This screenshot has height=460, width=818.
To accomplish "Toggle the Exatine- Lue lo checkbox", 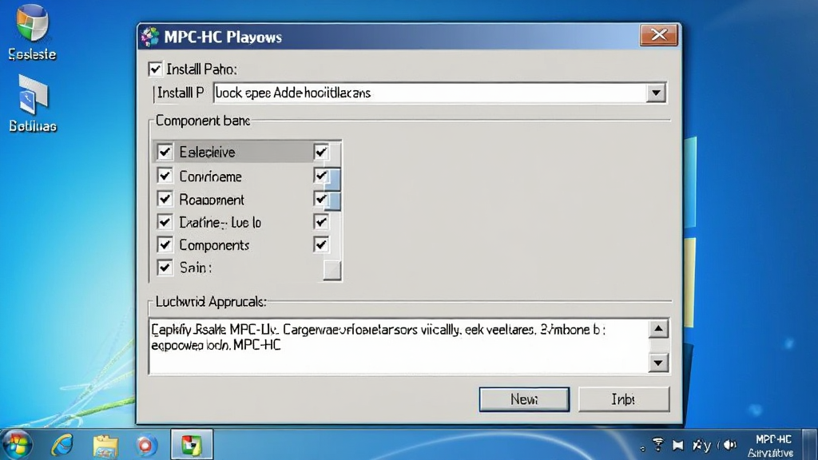I will (x=165, y=222).
